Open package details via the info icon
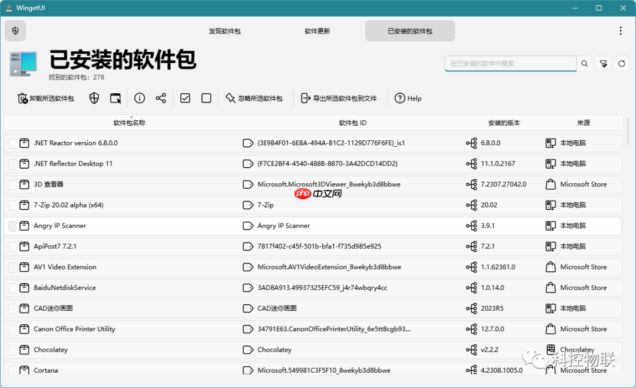Image resolution: width=636 pixels, height=388 pixels. [140, 98]
